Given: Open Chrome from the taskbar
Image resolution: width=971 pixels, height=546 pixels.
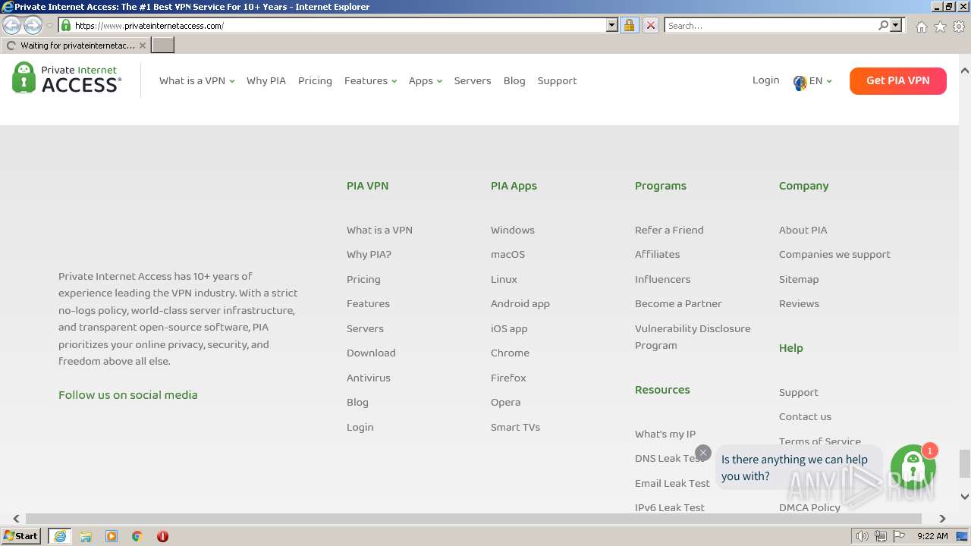Looking at the screenshot, I should coord(137,536).
